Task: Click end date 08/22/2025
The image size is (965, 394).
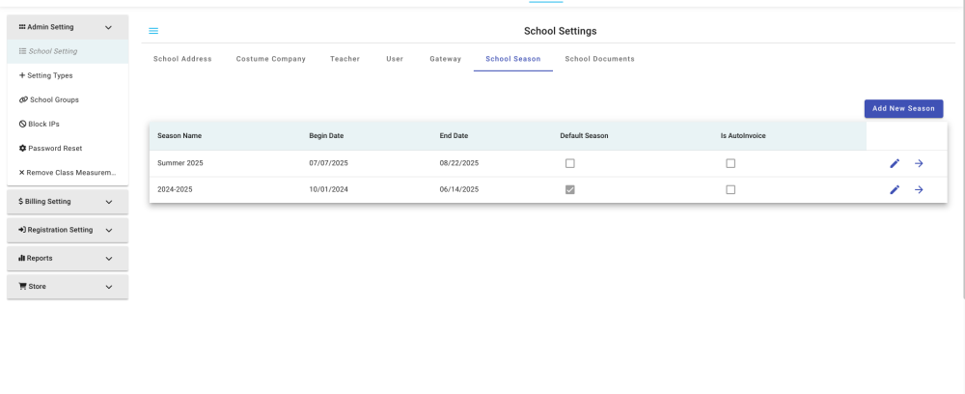Action: (459, 163)
